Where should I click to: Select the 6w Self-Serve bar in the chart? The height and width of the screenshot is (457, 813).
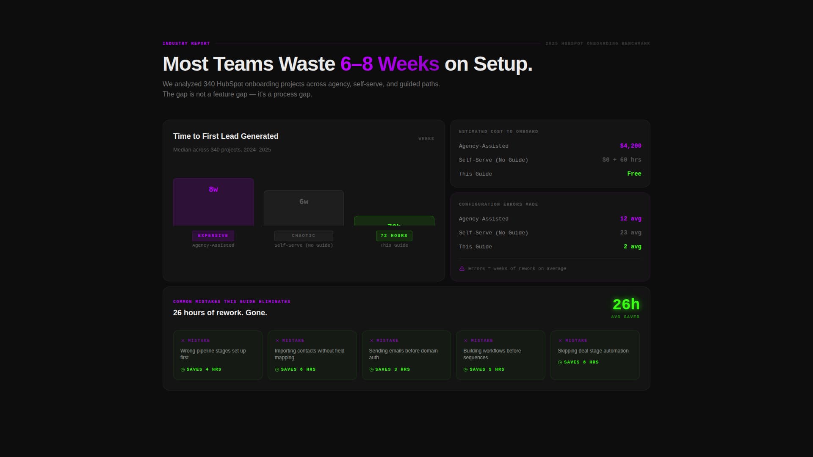tap(303, 207)
